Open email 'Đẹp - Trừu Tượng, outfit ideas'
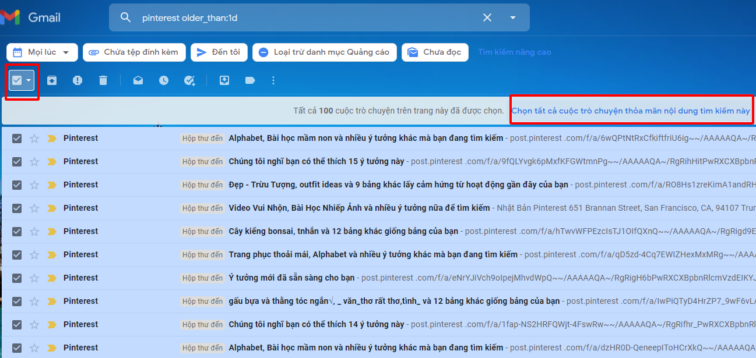Image resolution: width=756 pixels, height=358 pixels. tap(398, 185)
